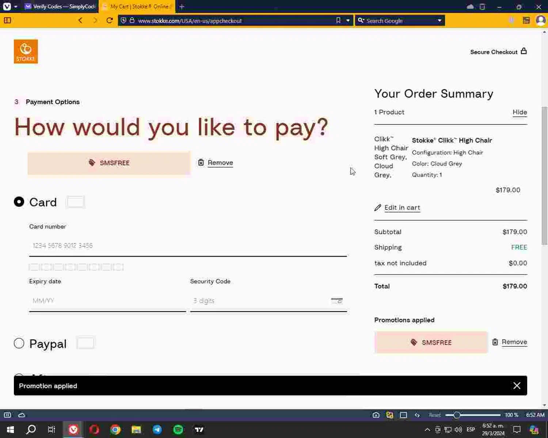548x438 pixels.
Task: Expand the address bar dropdown arrow
Action: [348, 20]
